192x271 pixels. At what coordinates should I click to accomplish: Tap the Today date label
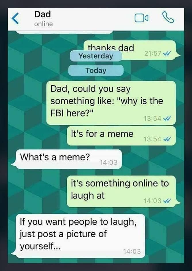(96, 70)
